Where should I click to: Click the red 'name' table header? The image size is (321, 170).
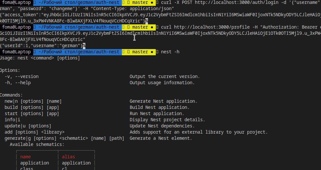tap(25, 157)
